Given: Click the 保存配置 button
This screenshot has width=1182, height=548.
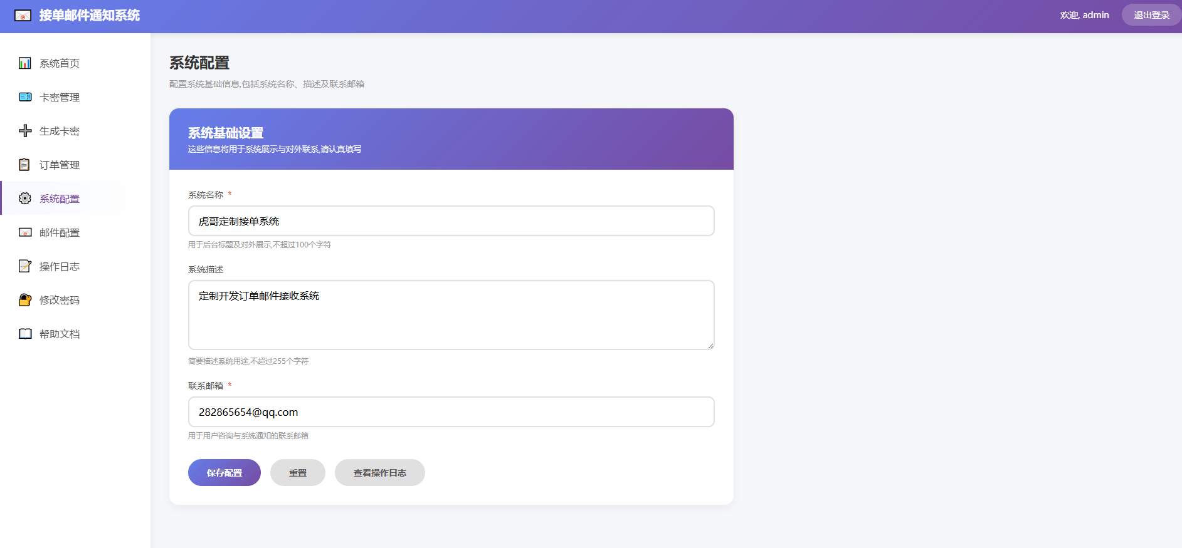Looking at the screenshot, I should 224,473.
